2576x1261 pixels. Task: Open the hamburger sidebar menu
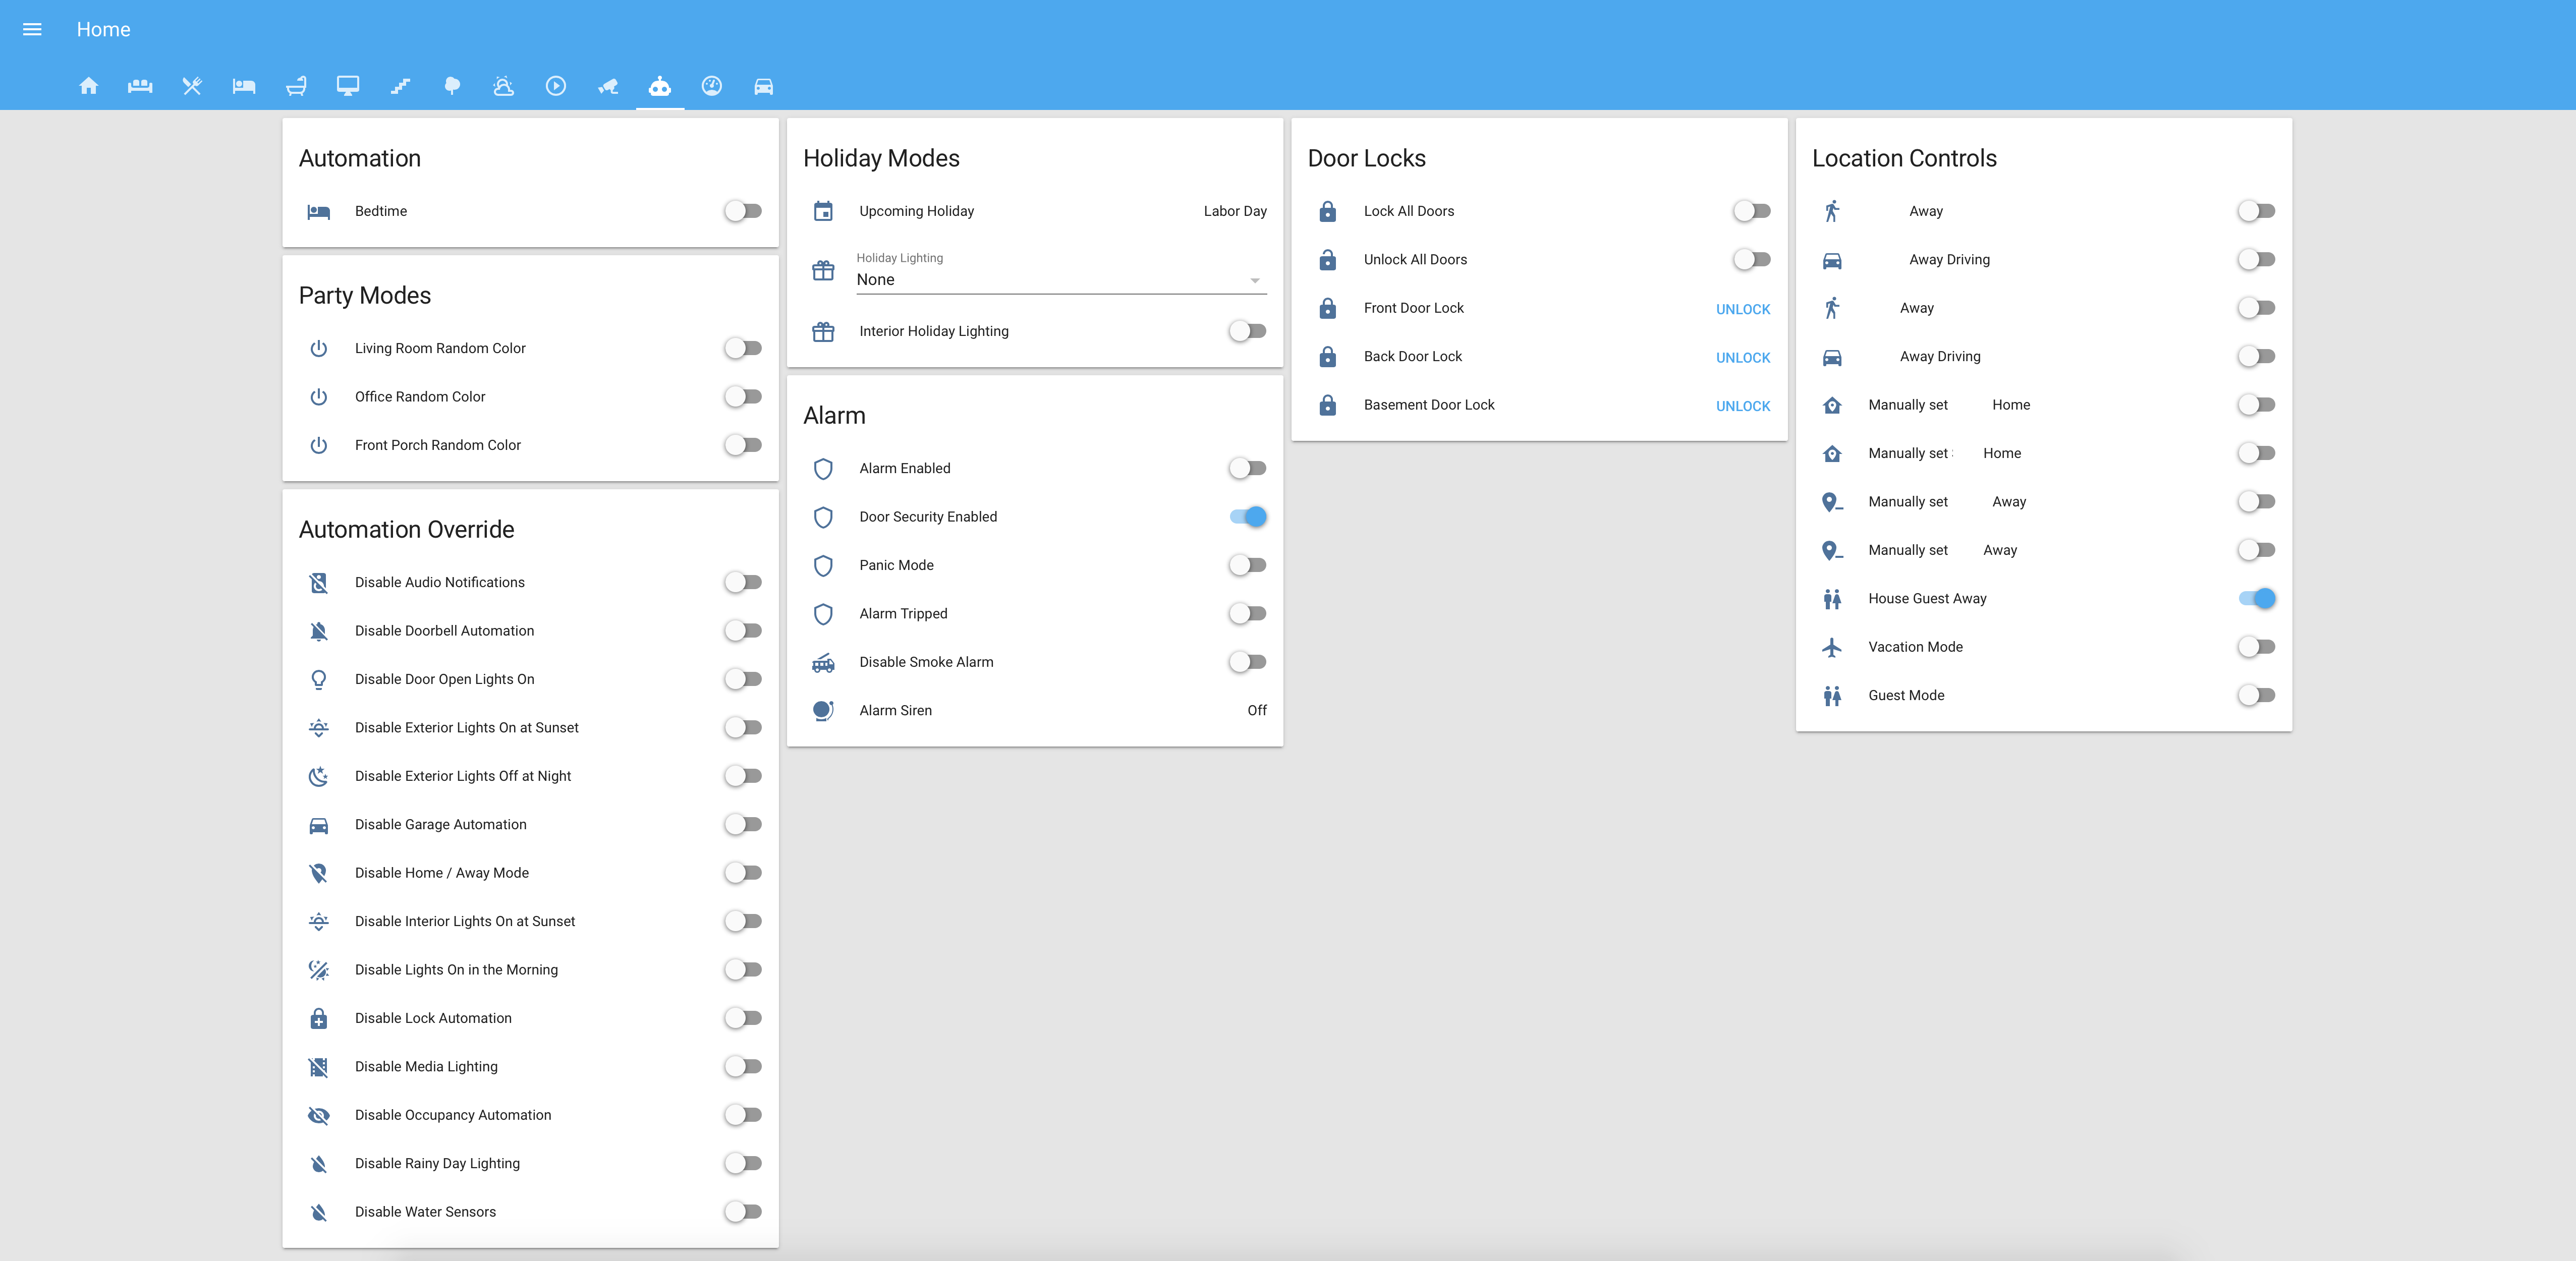click(32, 29)
